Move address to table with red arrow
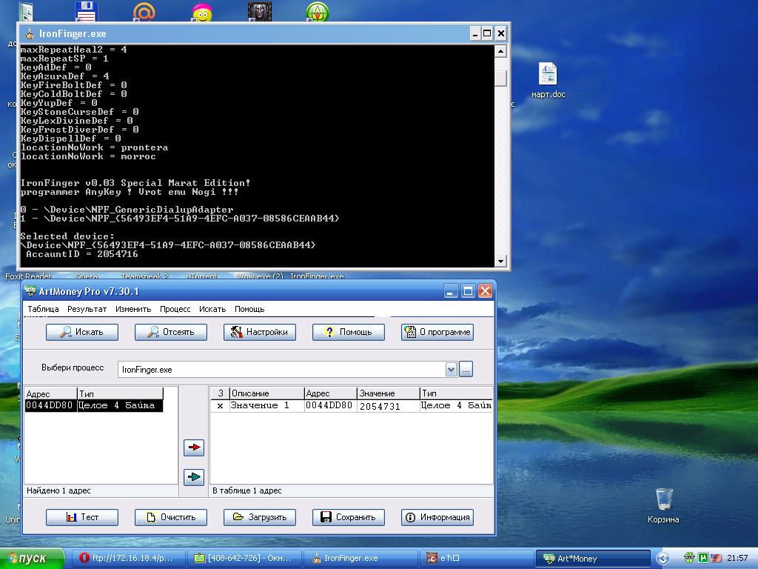758x569 pixels. pos(194,447)
